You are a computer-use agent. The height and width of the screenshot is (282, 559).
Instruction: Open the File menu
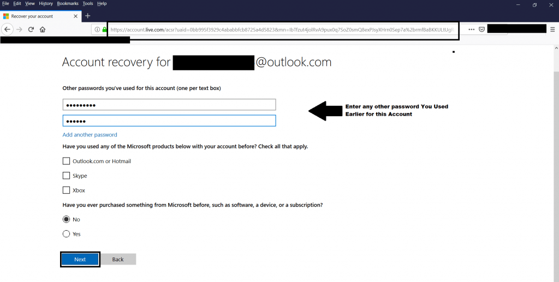(5, 4)
